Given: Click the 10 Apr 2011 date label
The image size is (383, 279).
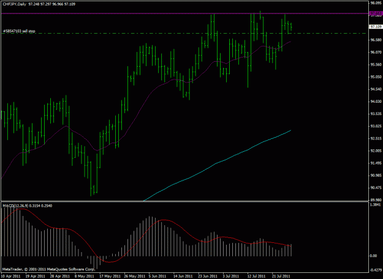Looking at the screenshot, I should 10,276.
